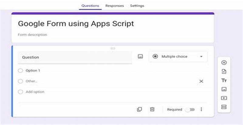
Task: Open the question's more options menu
Action: coord(201,109)
